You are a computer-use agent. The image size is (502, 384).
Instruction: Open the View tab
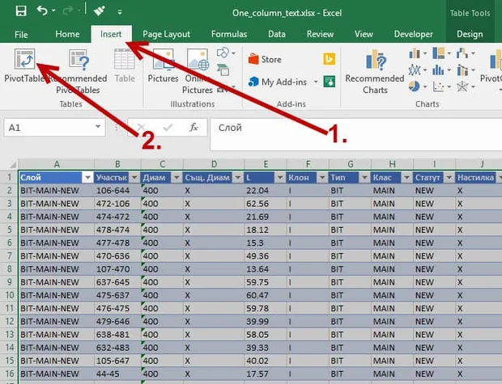click(x=364, y=34)
